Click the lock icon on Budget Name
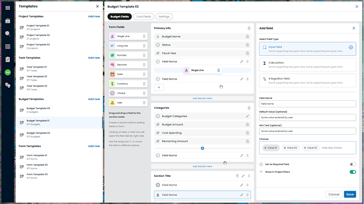This screenshot has width=364, height=204. 248,36
